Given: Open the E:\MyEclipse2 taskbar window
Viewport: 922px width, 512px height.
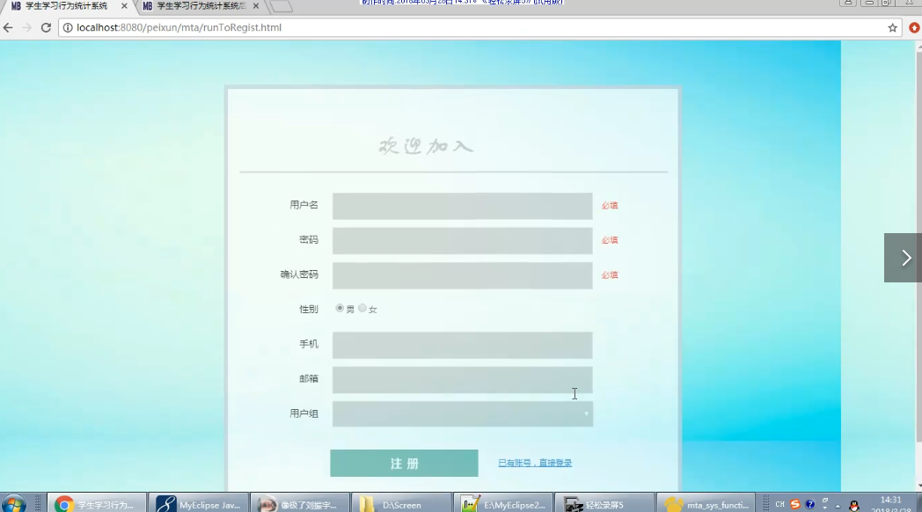Looking at the screenshot, I should [503, 504].
